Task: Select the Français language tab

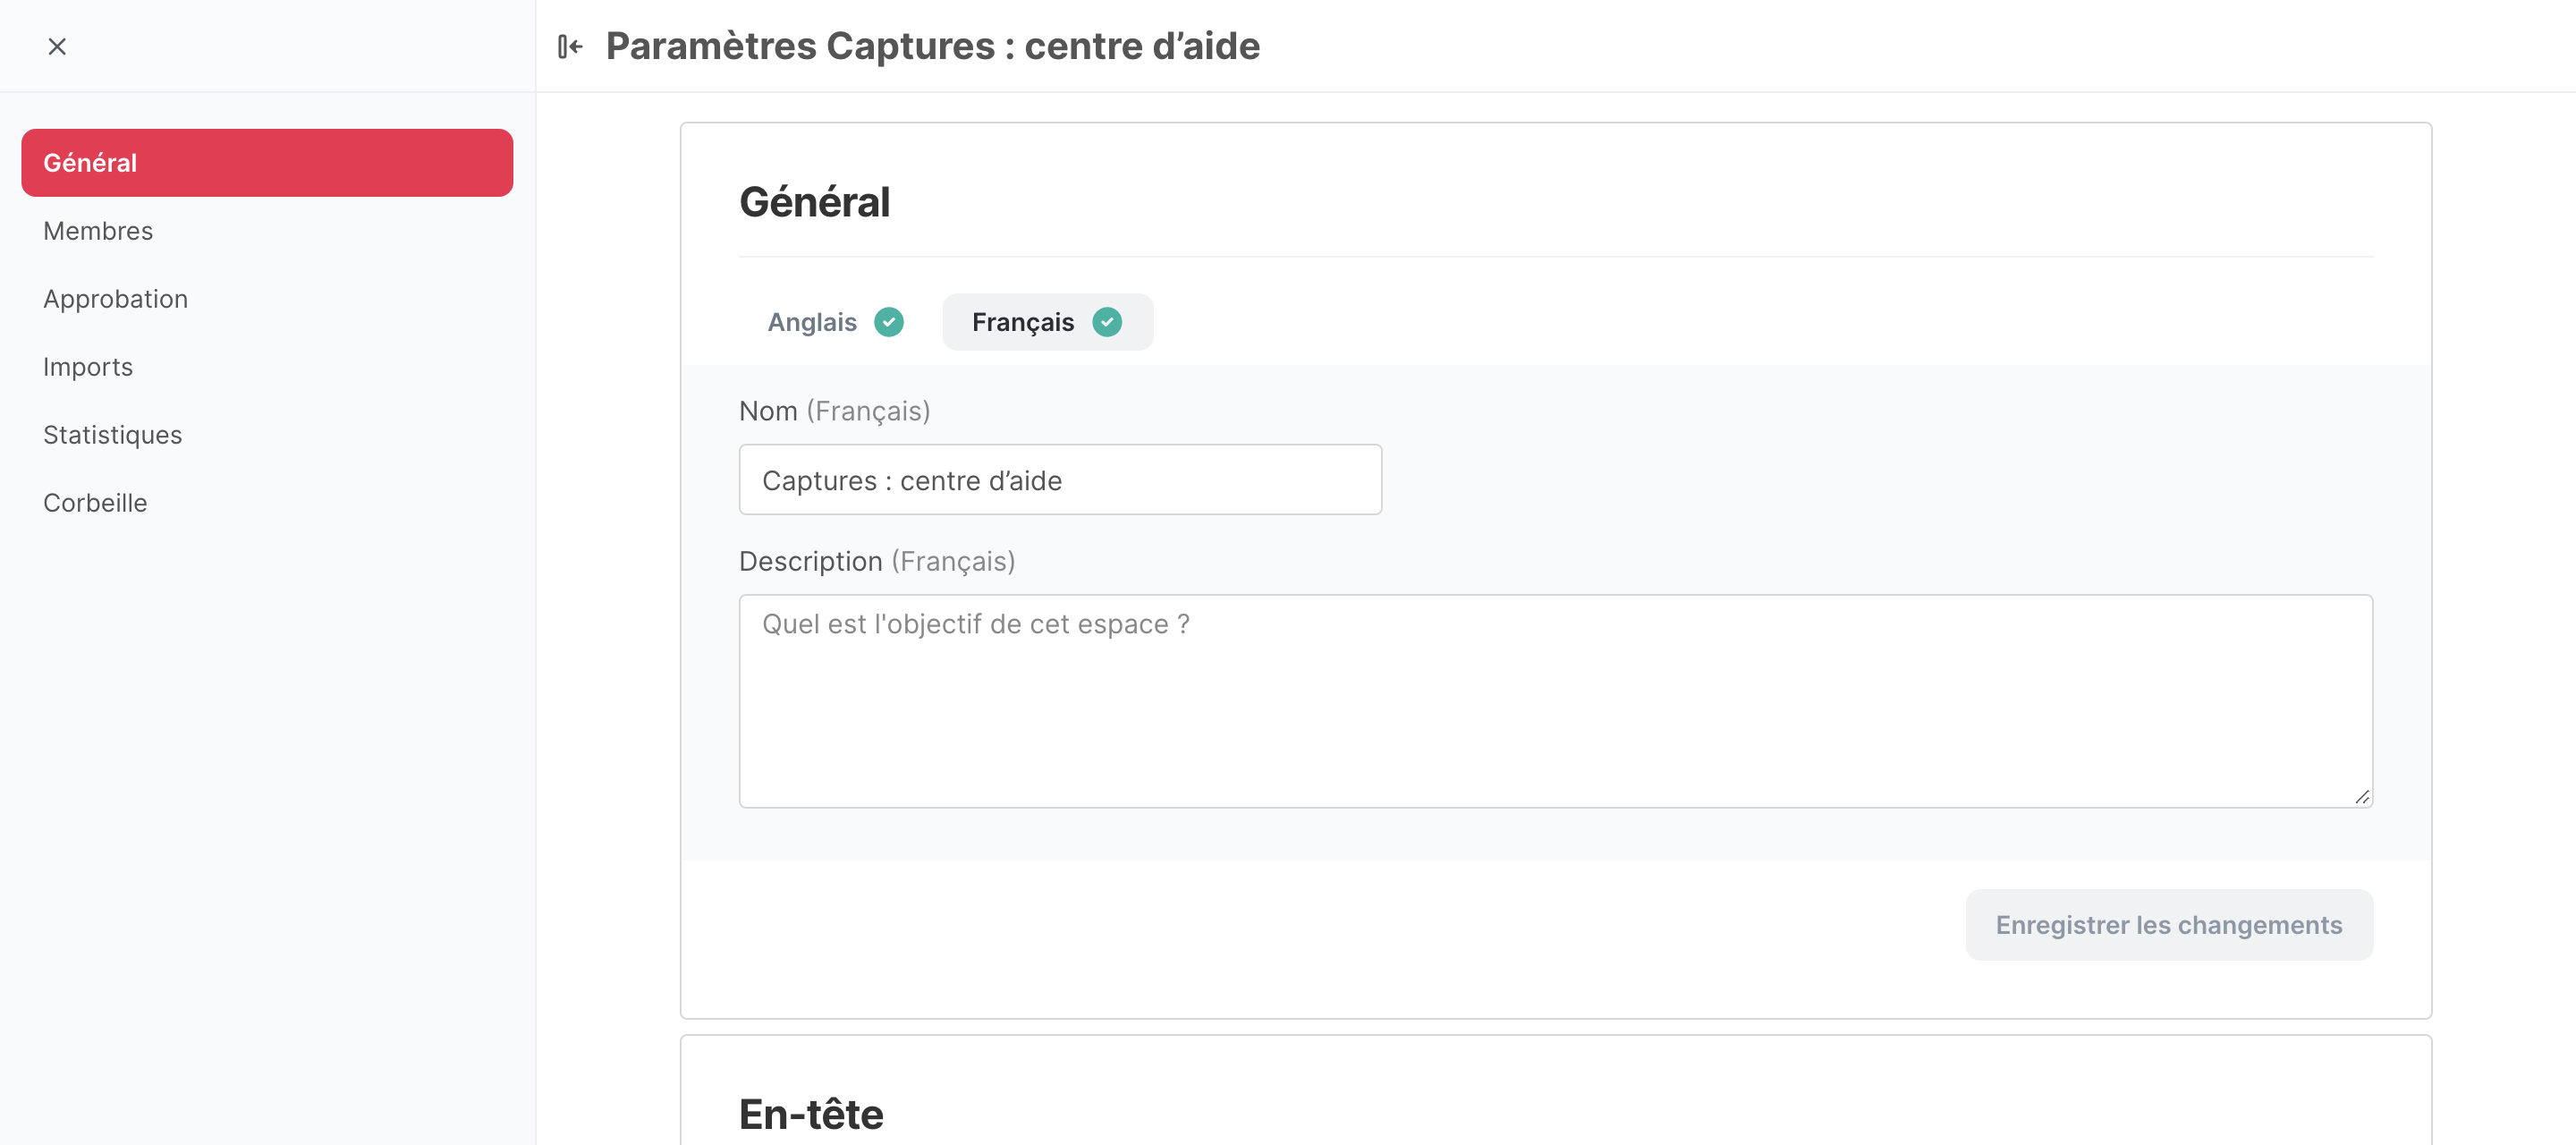Action: [1047, 322]
